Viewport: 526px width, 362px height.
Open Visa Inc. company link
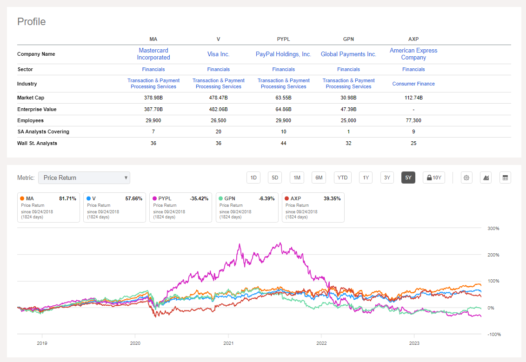point(219,54)
